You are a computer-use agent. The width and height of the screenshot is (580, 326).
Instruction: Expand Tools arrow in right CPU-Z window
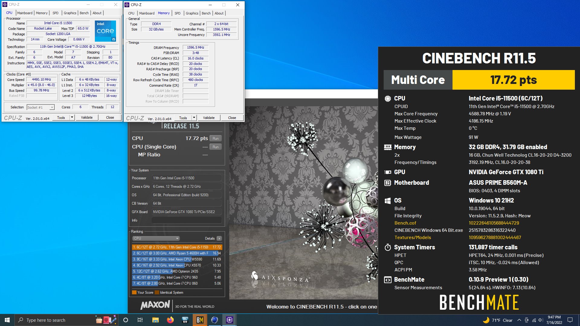(194, 118)
